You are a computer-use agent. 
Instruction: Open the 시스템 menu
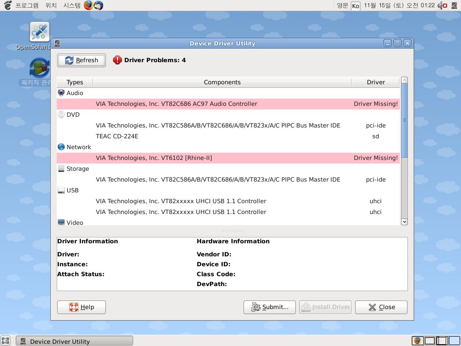[x=72, y=5]
